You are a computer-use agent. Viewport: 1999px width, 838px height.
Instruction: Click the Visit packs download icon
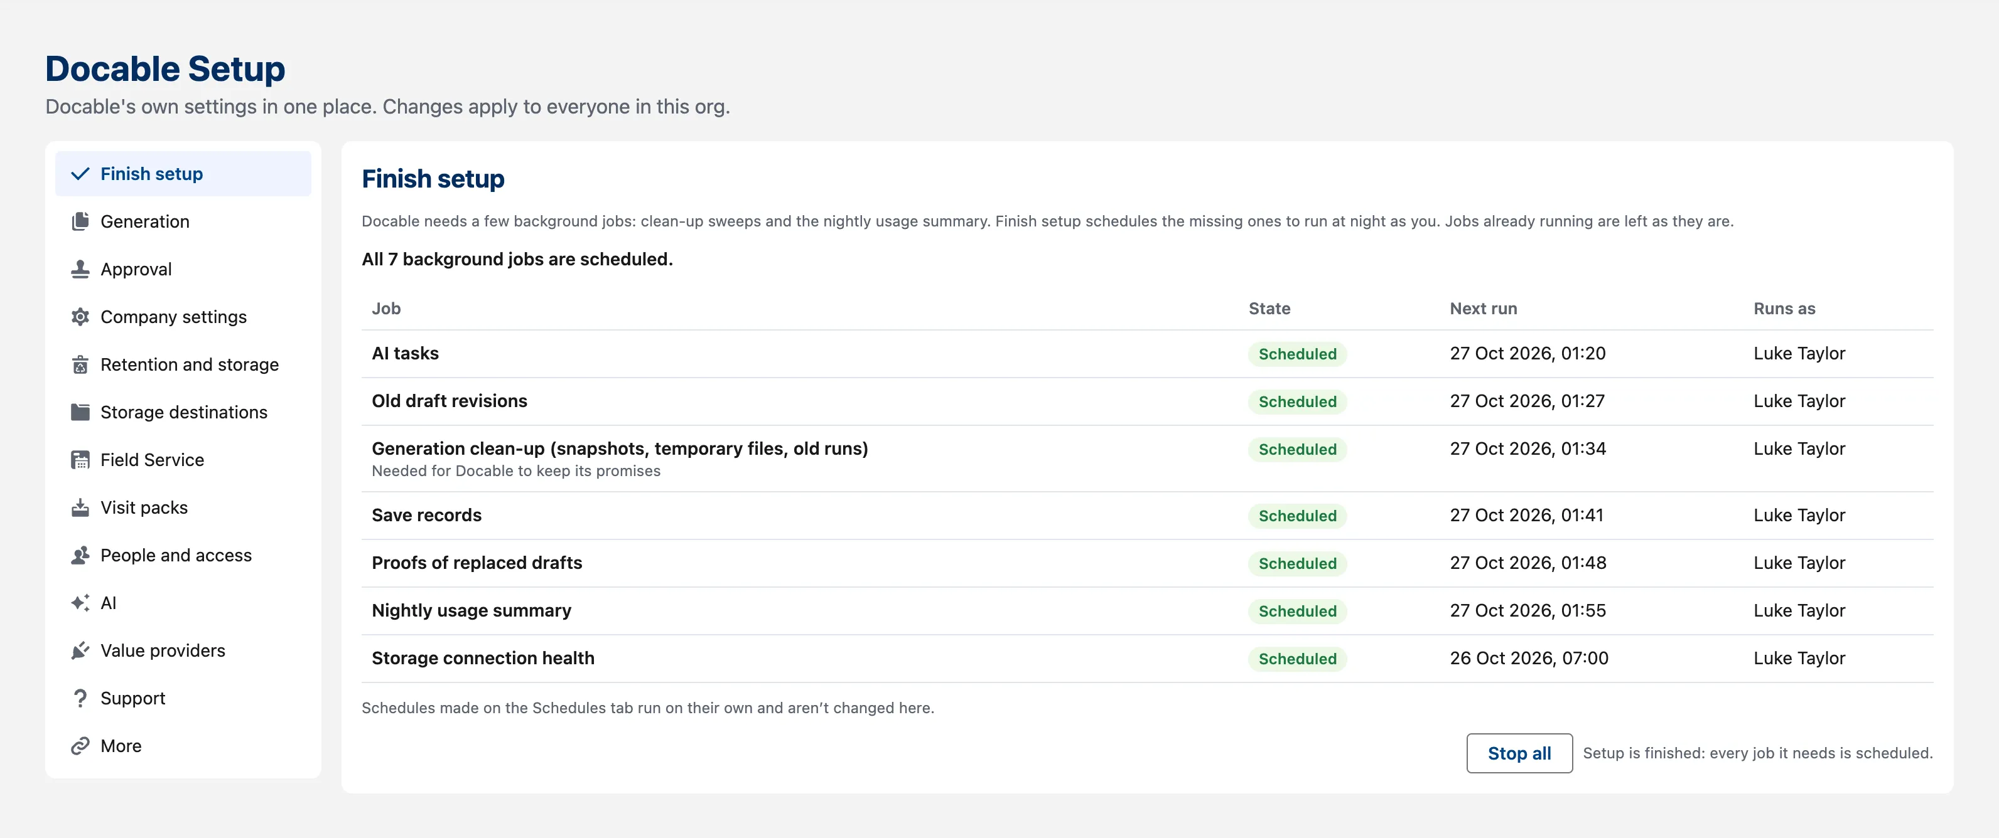80,508
